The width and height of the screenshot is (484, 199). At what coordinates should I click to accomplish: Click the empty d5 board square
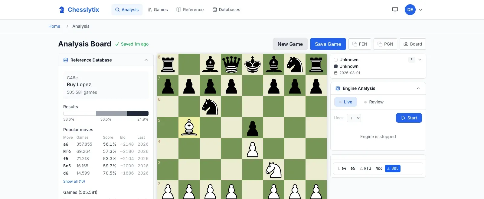231,128
